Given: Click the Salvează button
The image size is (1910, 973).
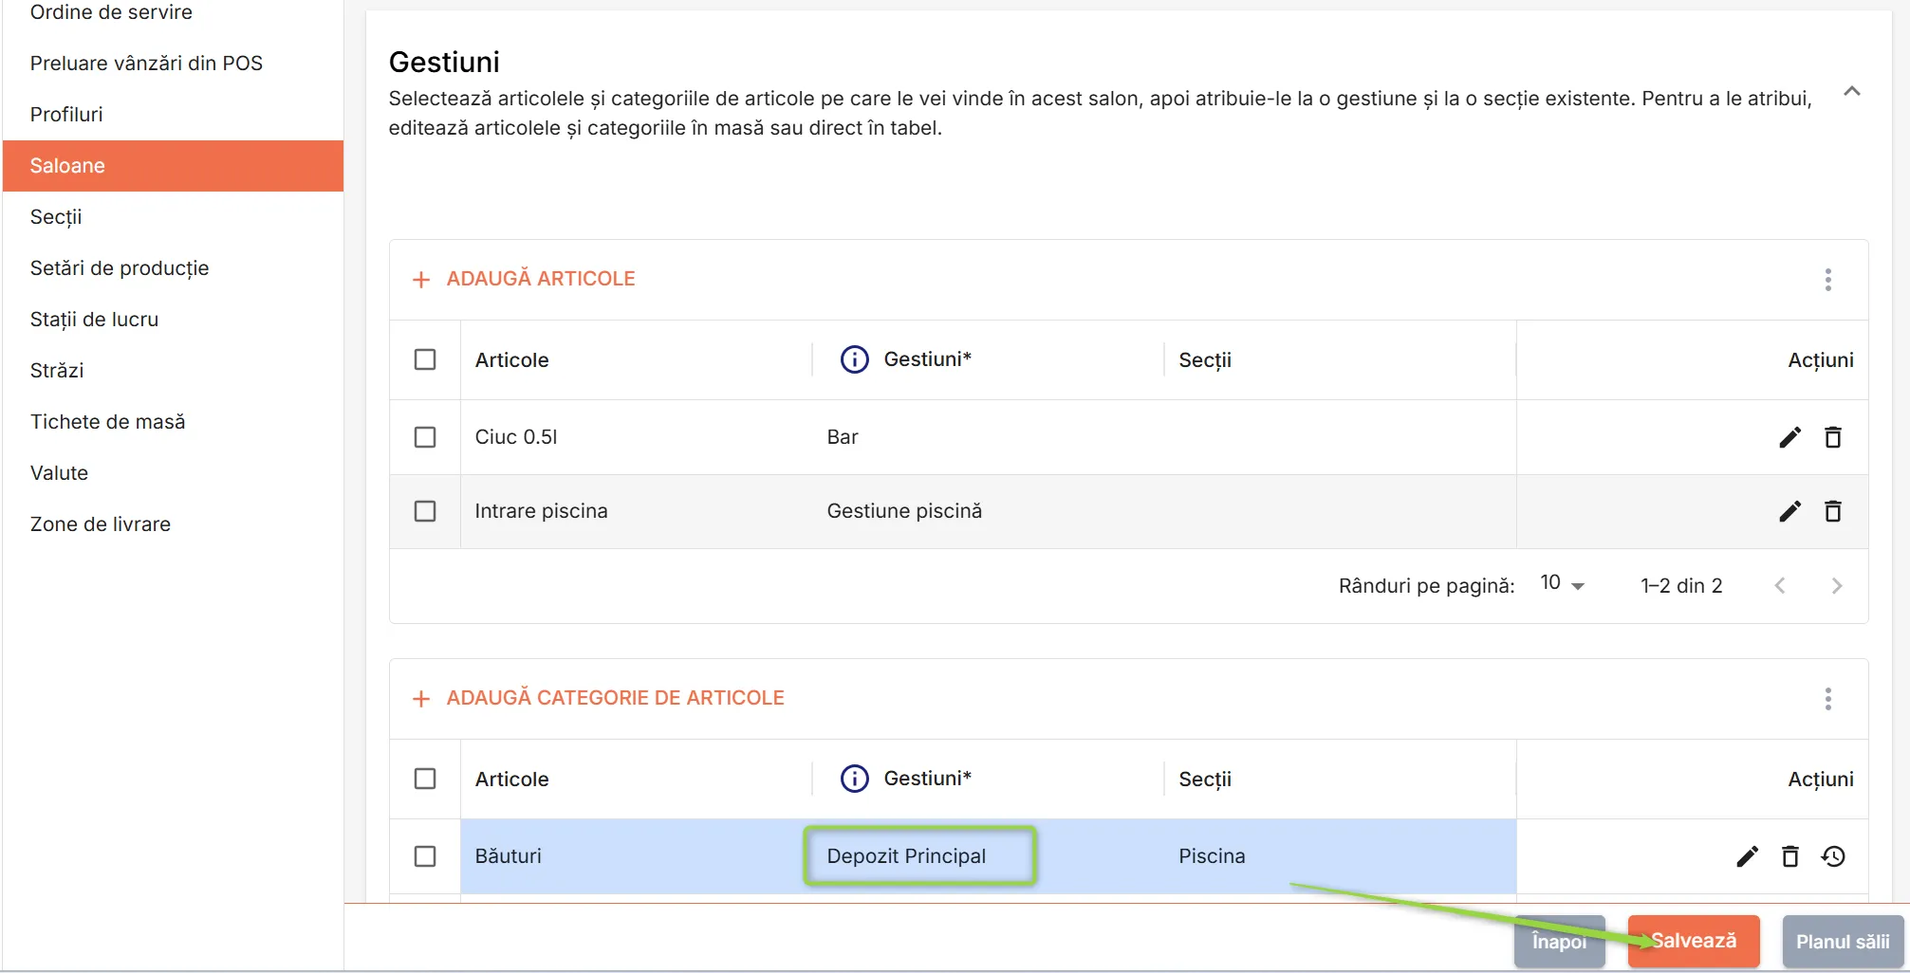Looking at the screenshot, I should [x=1694, y=941].
